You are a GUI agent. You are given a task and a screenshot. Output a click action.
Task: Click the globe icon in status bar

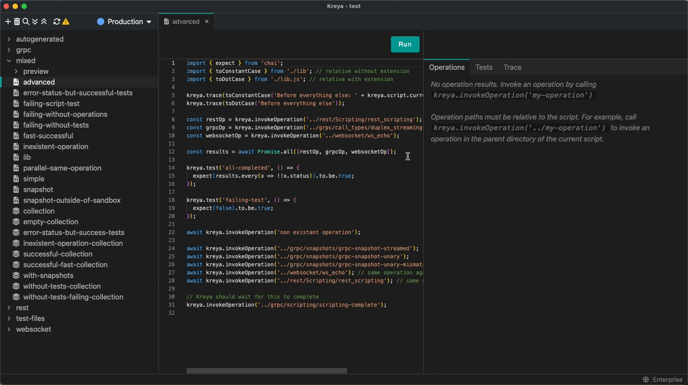646,380
